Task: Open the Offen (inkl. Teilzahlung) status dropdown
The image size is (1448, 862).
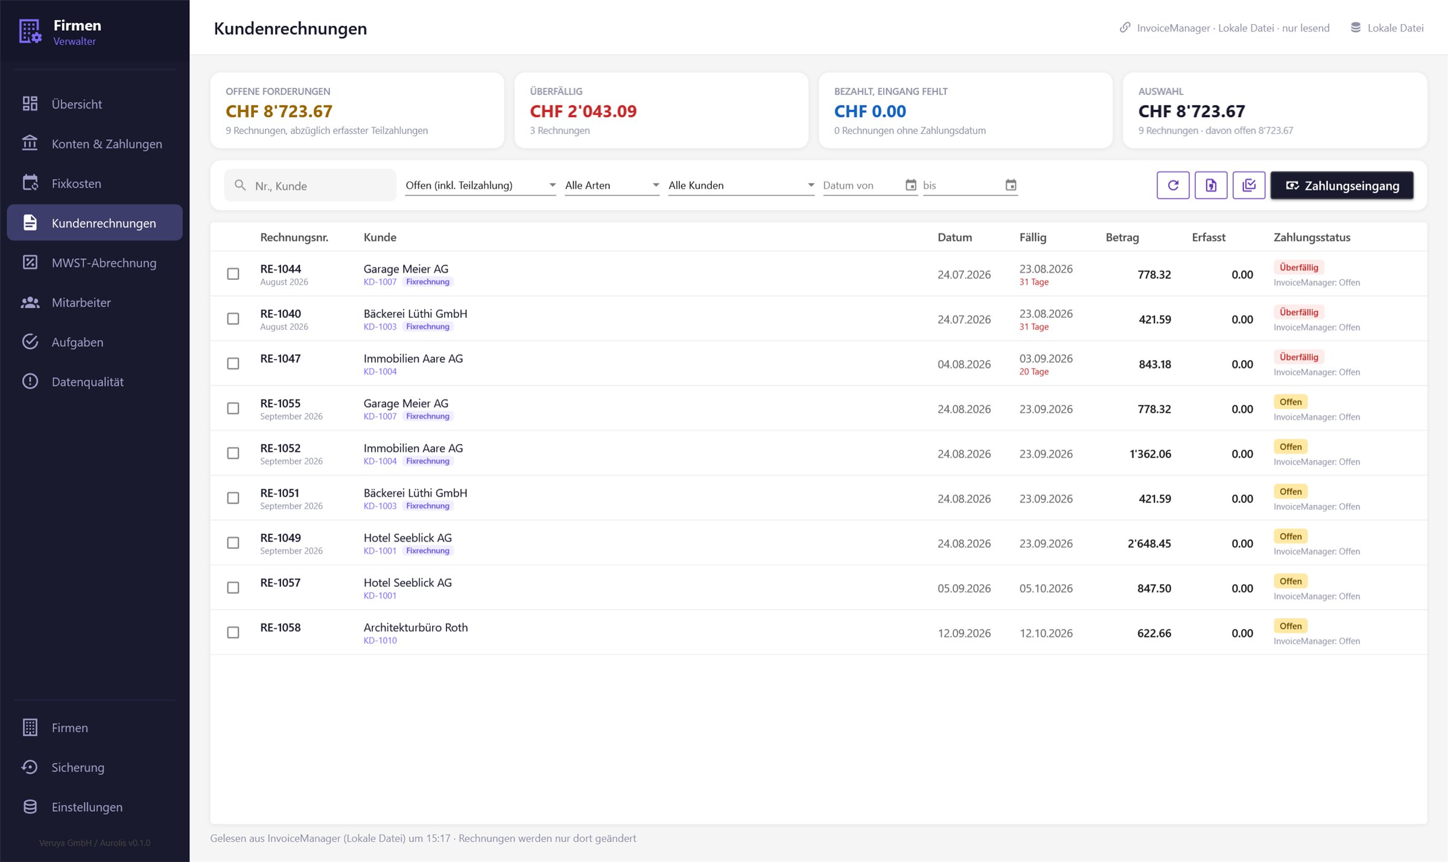Action: click(x=480, y=185)
